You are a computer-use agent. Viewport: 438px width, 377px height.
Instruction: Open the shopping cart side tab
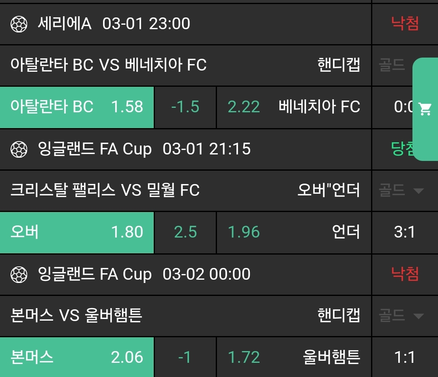click(x=425, y=109)
